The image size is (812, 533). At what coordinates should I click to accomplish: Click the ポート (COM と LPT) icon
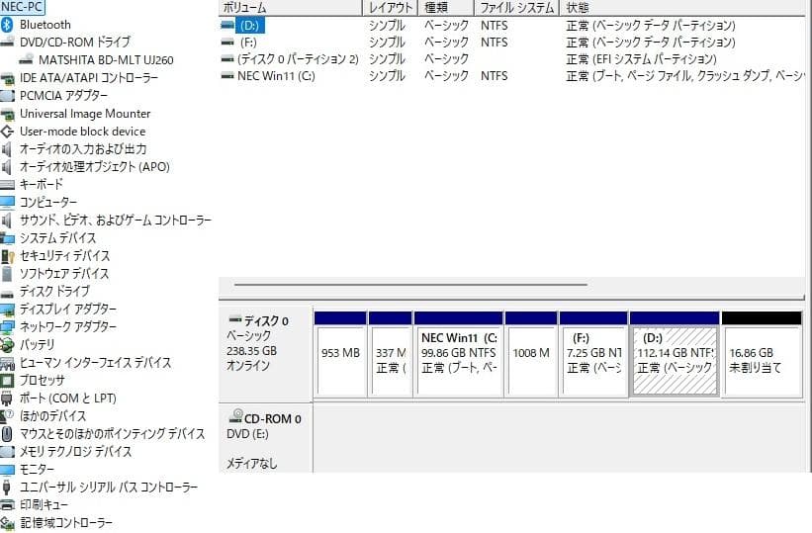point(7,398)
